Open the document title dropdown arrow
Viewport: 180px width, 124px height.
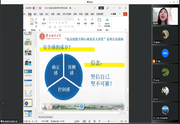(x=75, y=8)
